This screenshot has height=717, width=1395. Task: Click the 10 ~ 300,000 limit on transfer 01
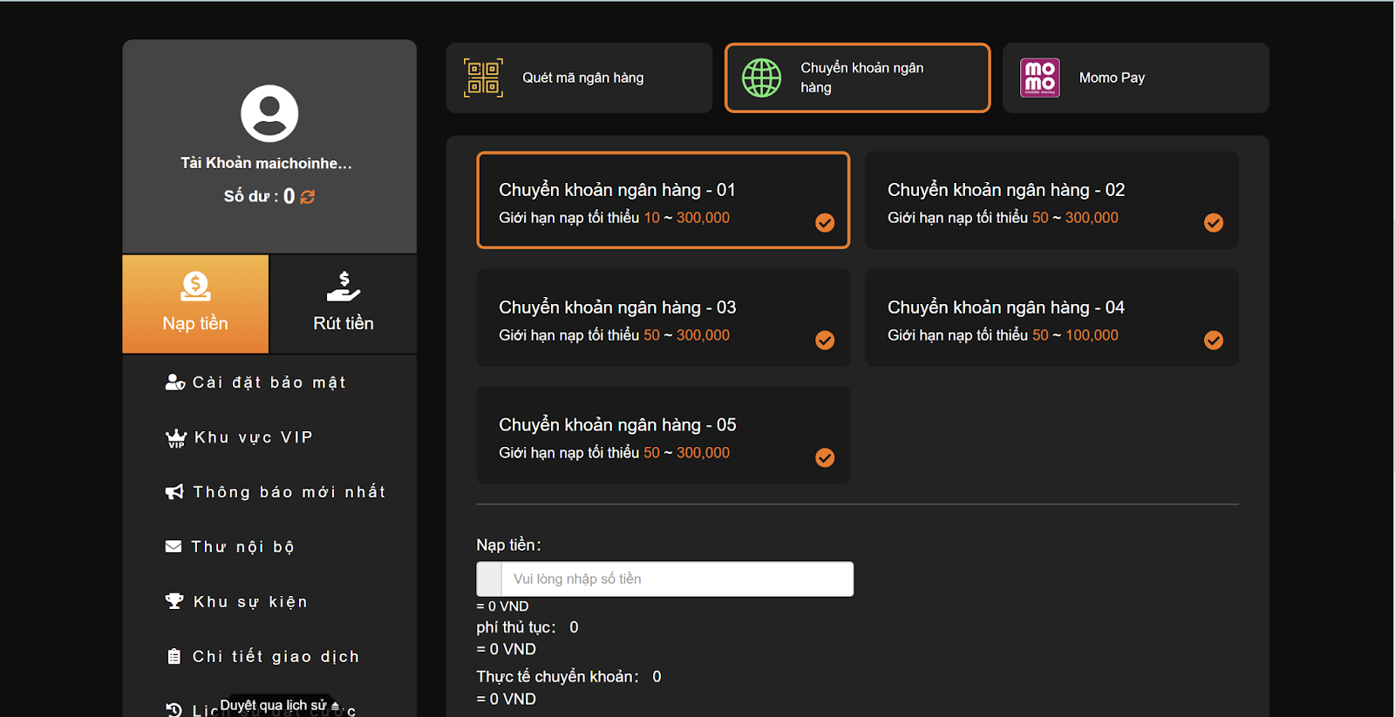687,218
